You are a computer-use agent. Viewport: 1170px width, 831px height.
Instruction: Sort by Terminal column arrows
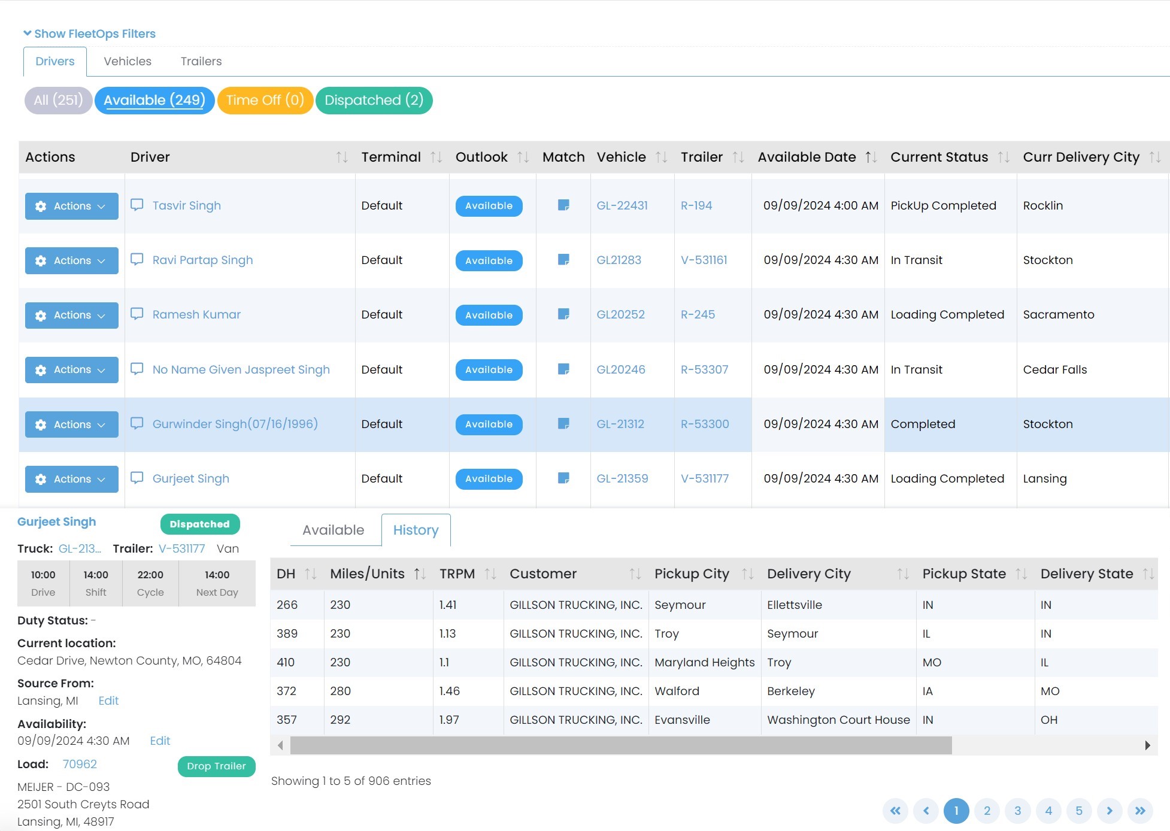(x=437, y=157)
